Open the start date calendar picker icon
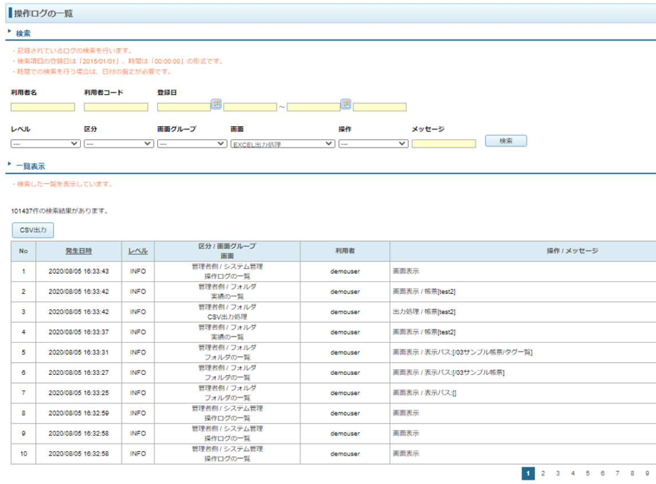656x484 pixels. pos(216,104)
